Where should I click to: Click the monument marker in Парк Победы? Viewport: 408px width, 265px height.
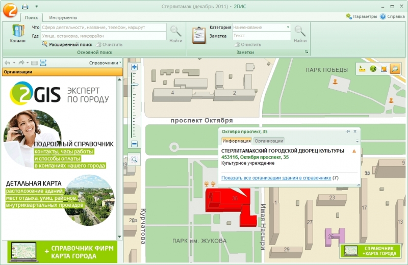click(335, 82)
